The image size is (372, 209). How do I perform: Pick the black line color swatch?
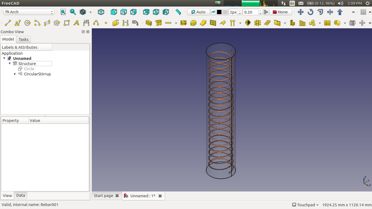coord(219,12)
